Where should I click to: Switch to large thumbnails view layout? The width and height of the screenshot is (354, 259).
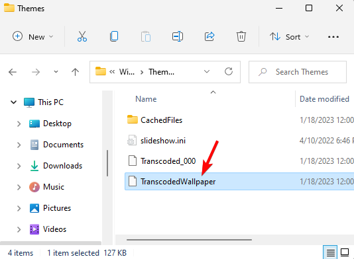tap(345, 252)
